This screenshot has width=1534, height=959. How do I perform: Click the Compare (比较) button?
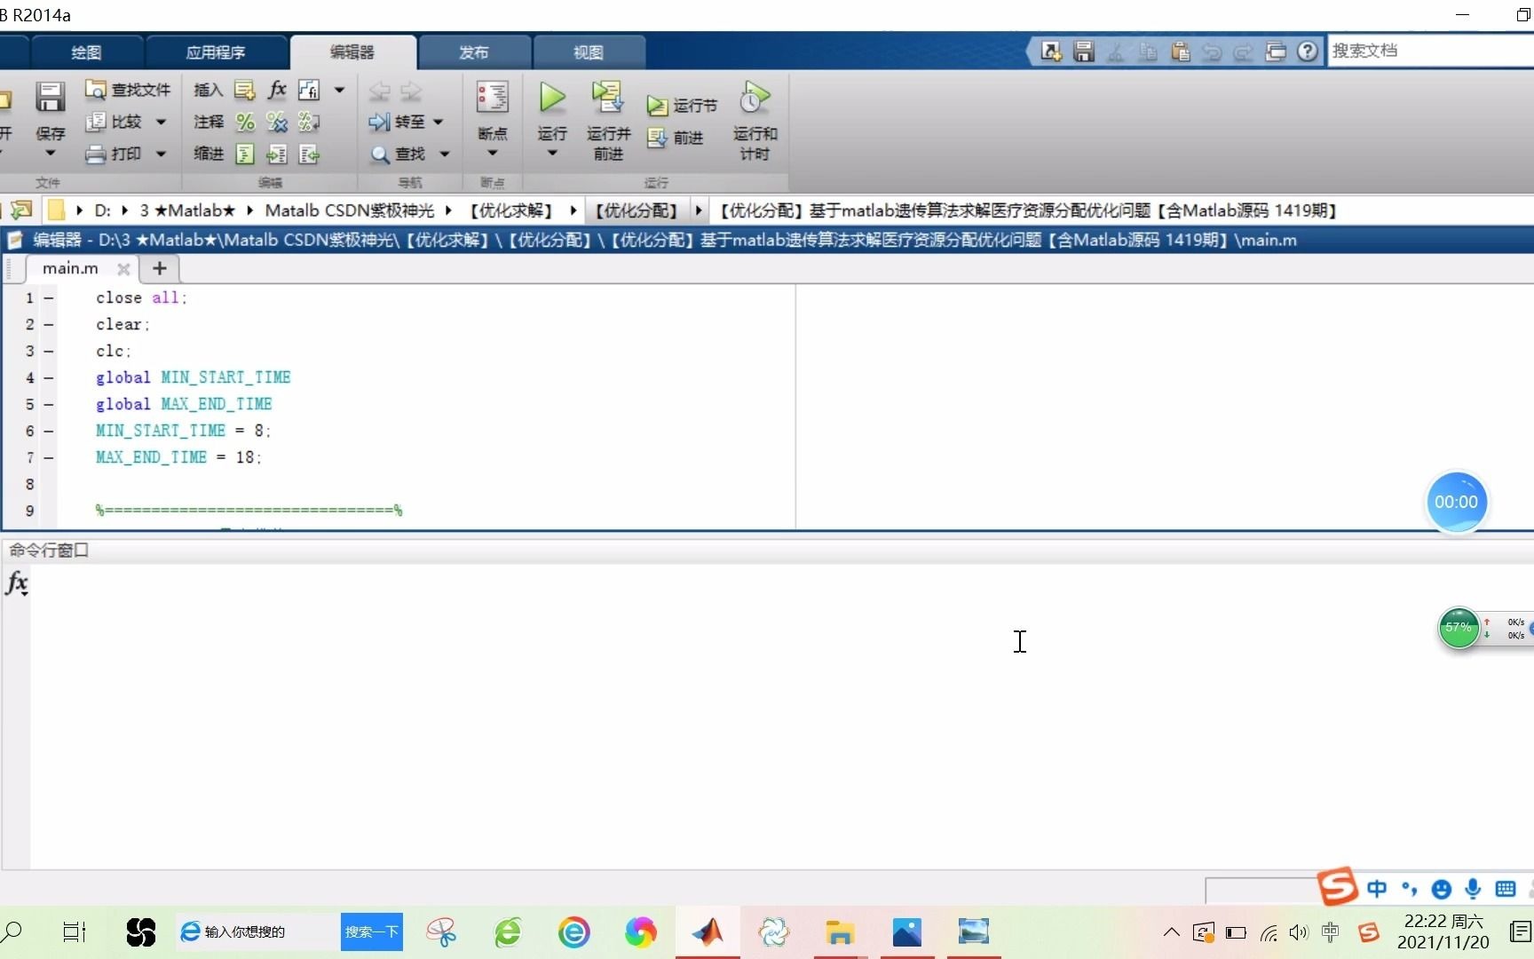point(114,122)
